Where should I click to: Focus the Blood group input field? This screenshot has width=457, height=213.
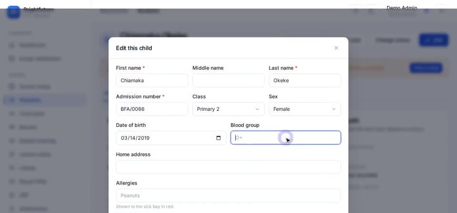click(286, 137)
